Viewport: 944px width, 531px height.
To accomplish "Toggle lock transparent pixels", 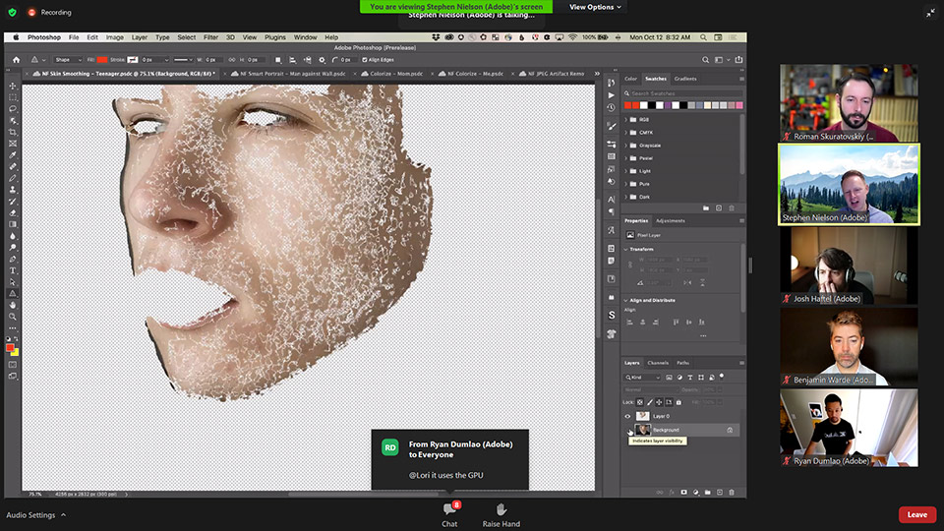I will 640,402.
